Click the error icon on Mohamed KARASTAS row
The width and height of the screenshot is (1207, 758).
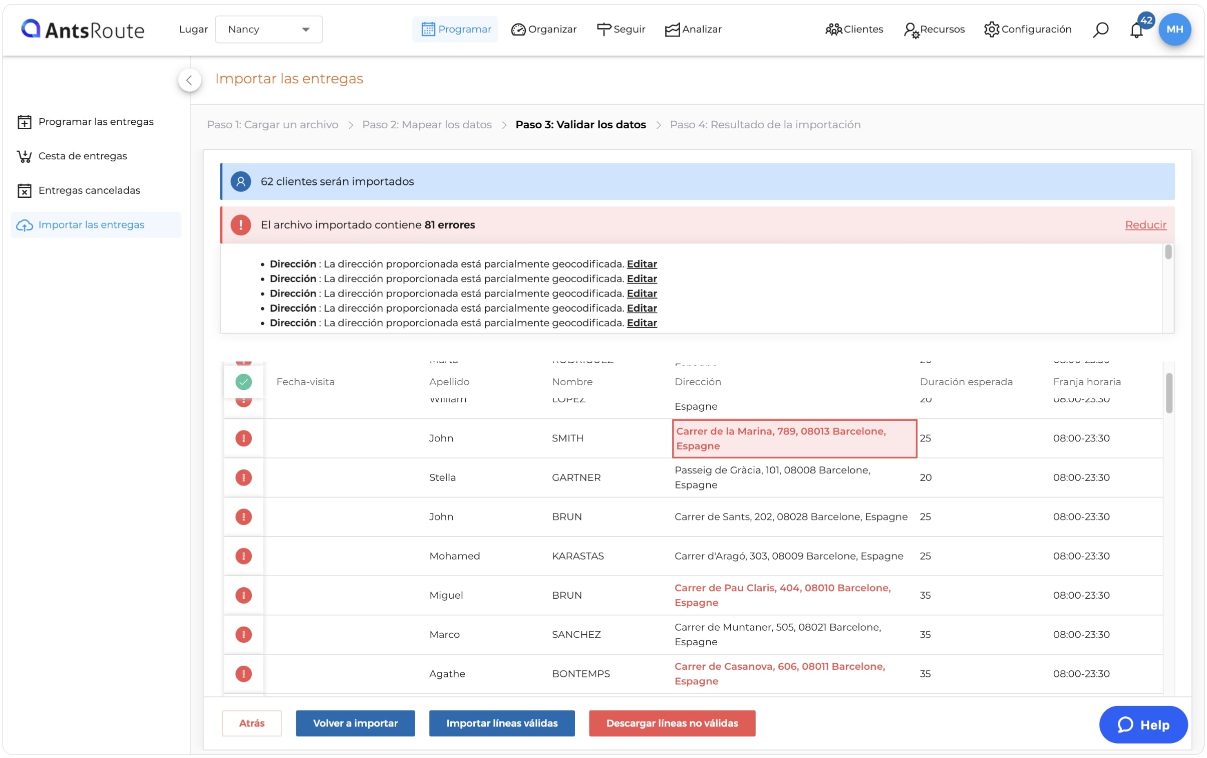243,556
